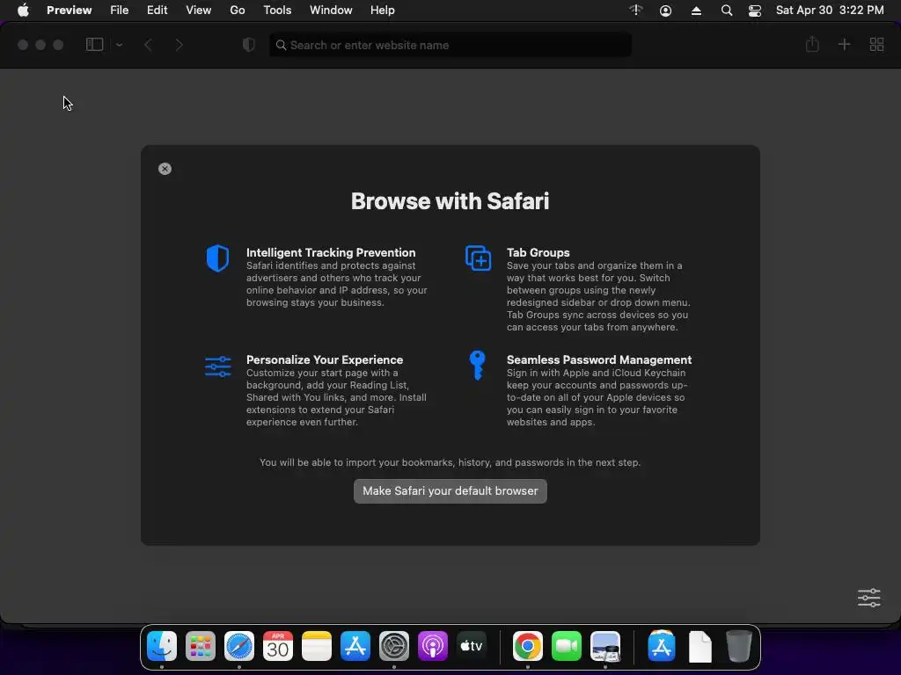The width and height of the screenshot is (901, 675).
Task: Go back using the back arrow
Action: (148, 45)
